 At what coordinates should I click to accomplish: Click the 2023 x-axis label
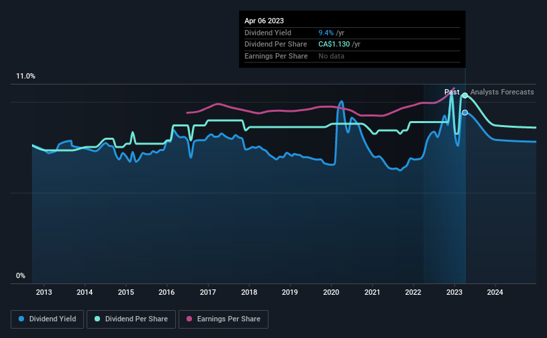coord(454,292)
